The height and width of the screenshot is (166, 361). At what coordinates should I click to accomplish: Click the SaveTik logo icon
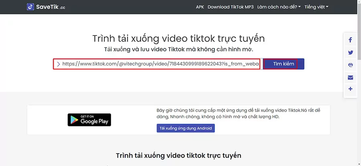(x=30, y=7)
